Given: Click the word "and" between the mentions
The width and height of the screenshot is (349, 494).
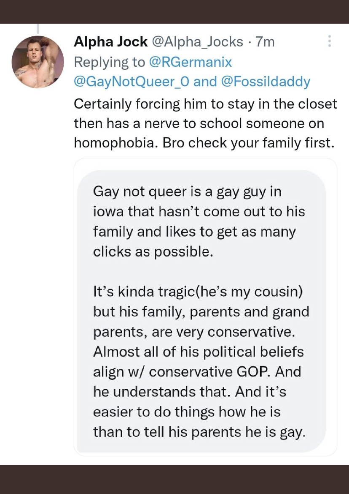Looking at the screenshot, I should pos(205,82).
